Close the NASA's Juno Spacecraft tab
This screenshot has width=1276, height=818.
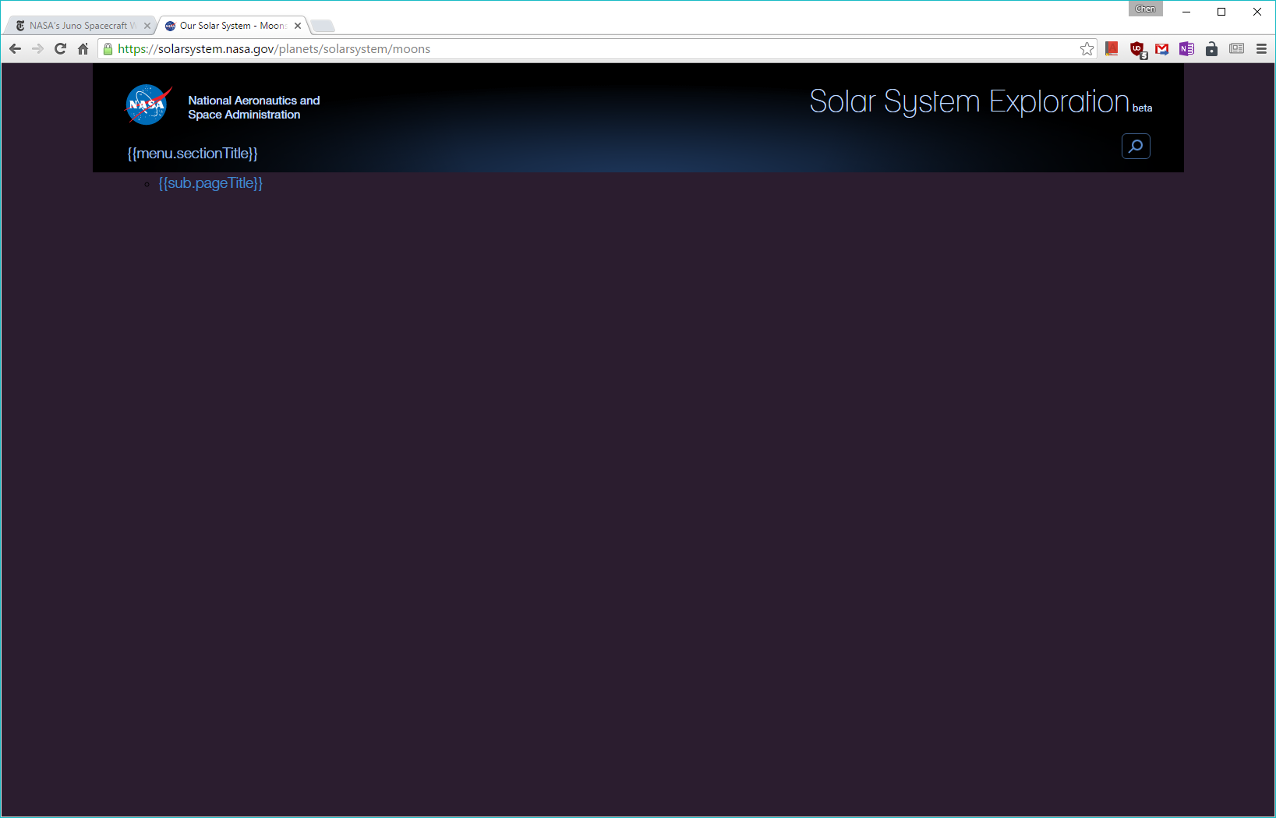[x=147, y=26]
